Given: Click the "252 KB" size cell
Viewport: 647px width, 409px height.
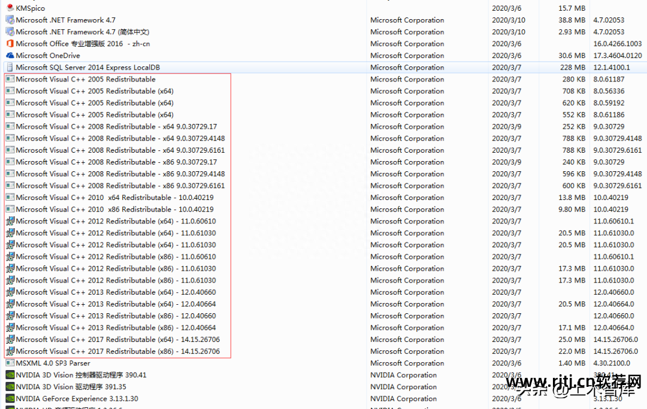Looking at the screenshot, I should 574,126.
